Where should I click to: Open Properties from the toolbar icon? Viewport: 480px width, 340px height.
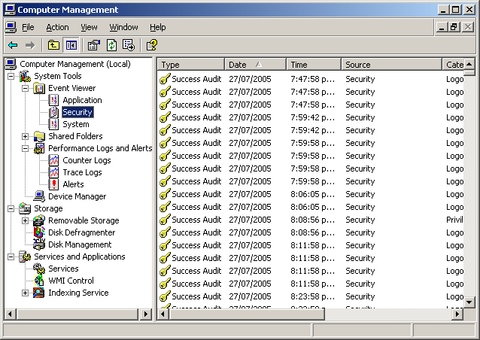point(94,45)
